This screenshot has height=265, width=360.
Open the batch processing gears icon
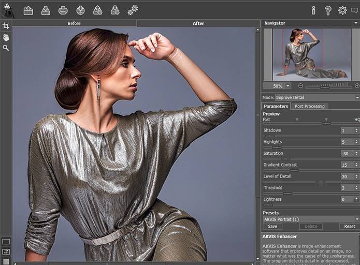pos(133,10)
